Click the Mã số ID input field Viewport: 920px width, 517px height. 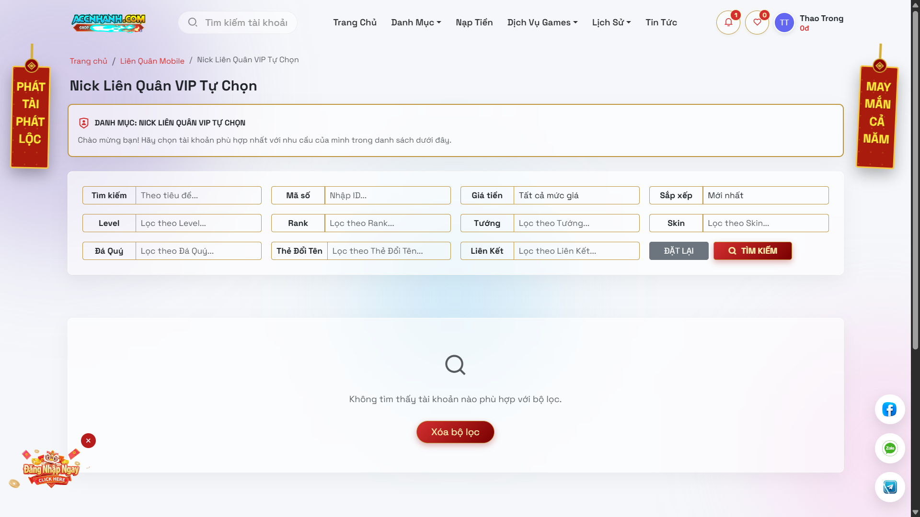point(387,195)
